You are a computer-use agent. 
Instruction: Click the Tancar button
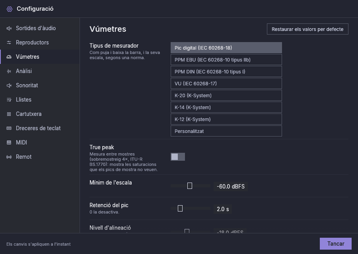tap(336, 244)
